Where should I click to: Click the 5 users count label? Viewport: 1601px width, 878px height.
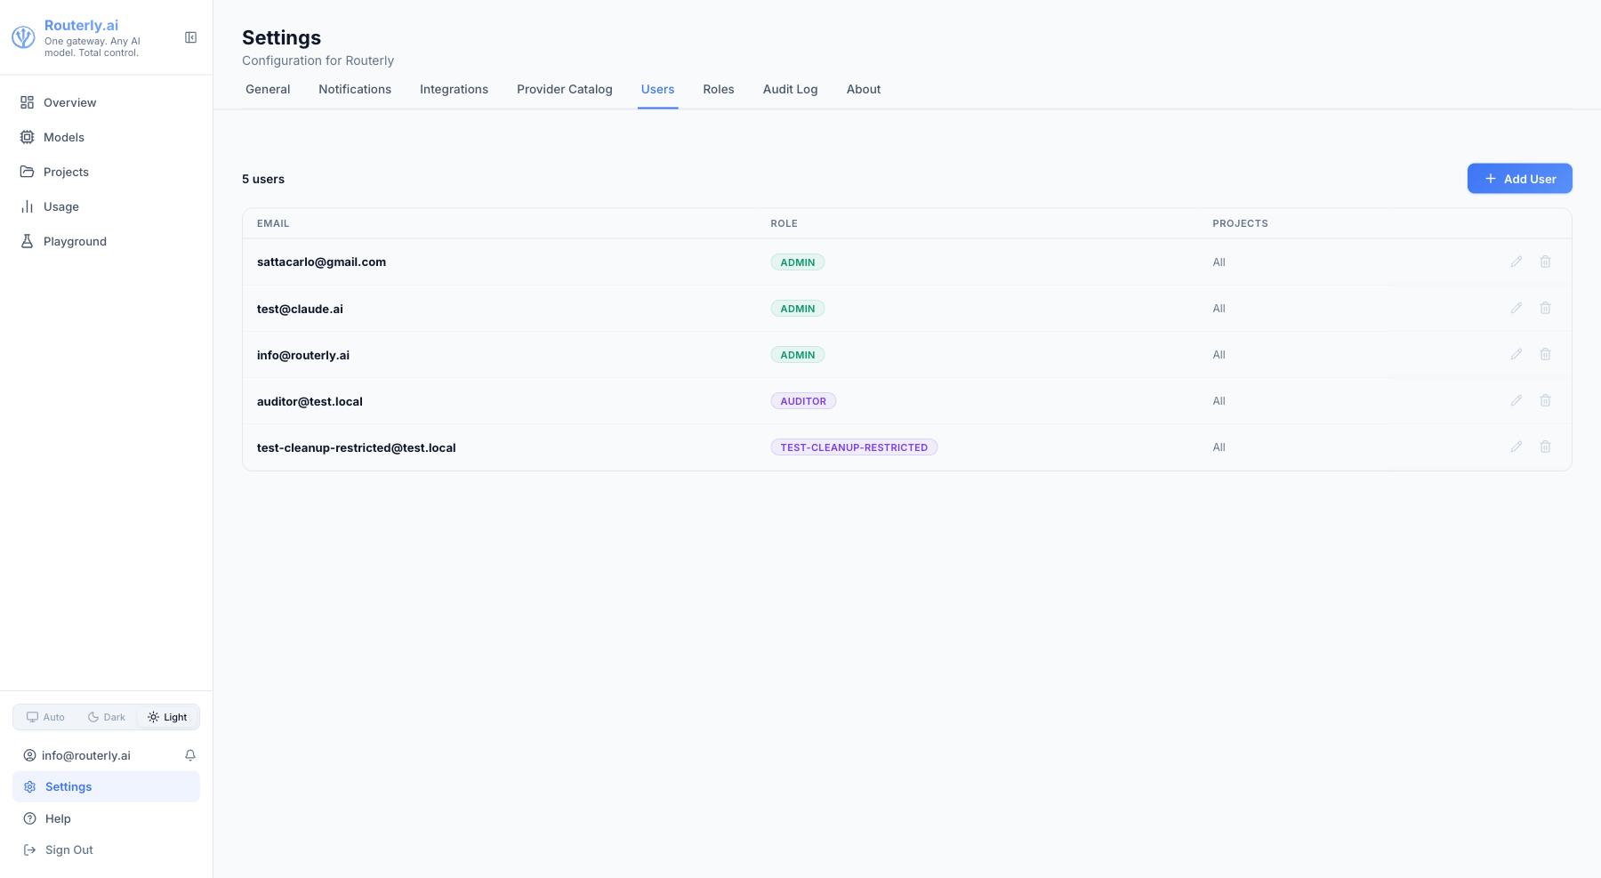point(263,179)
